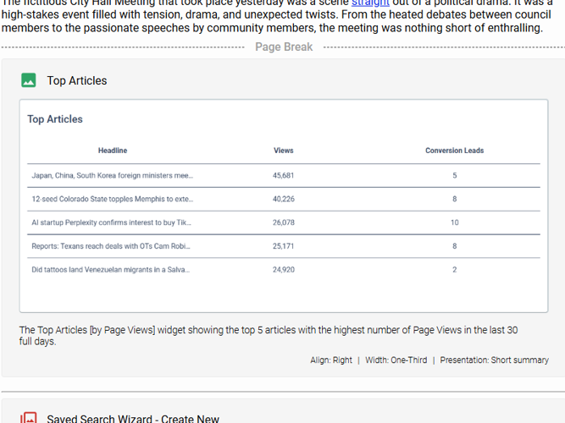The width and height of the screenshot is (565, 423).
Task: Click the green Top Articles image icon
Action: click(x=29, y=80)
